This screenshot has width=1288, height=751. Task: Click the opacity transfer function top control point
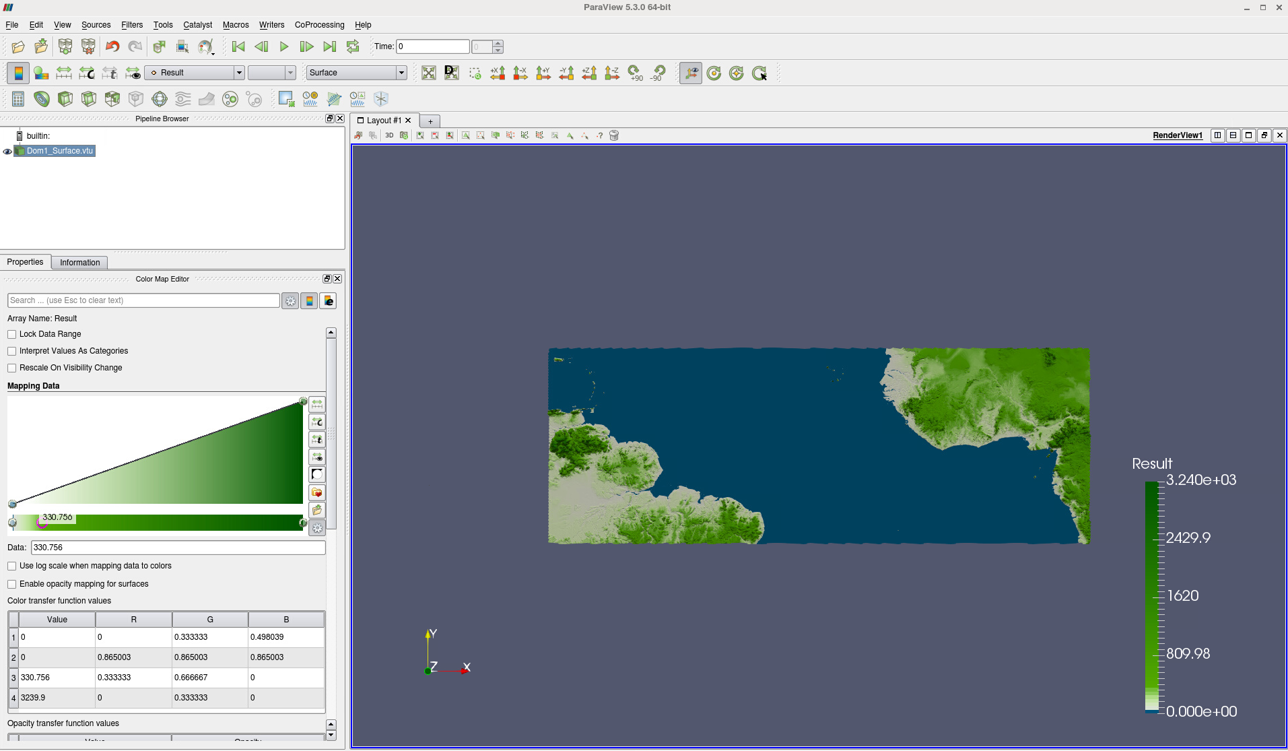[x=303, y=401]
